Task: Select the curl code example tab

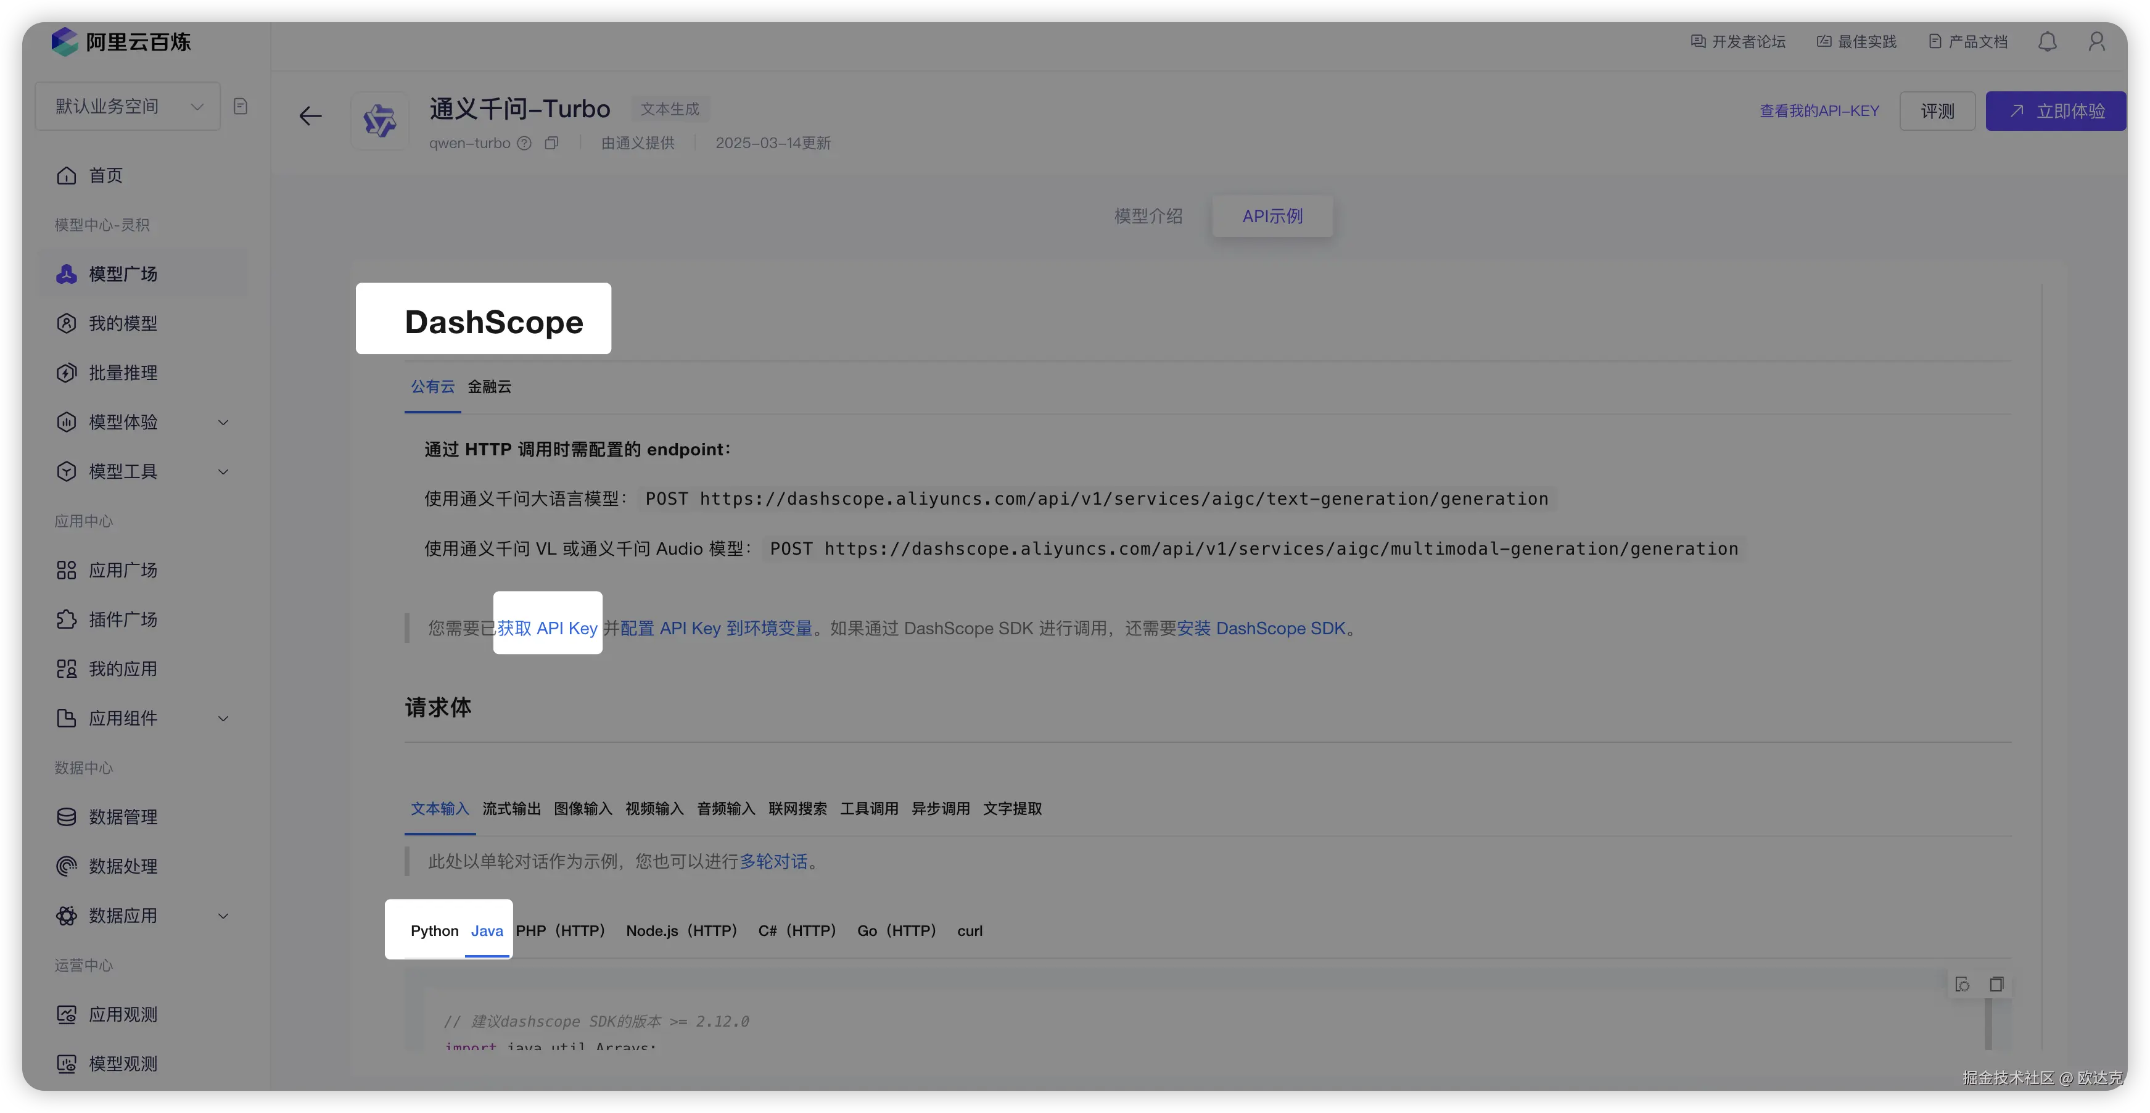Action: (969, 931)
